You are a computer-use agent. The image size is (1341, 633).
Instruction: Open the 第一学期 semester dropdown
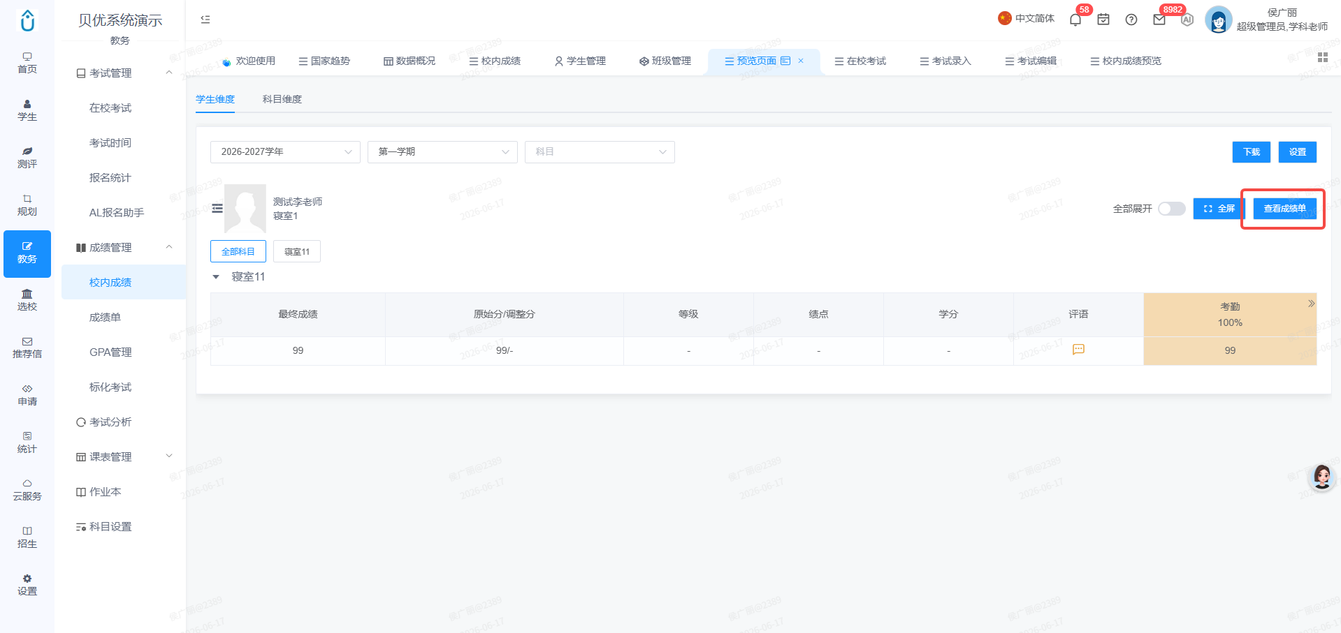[442, 152]
